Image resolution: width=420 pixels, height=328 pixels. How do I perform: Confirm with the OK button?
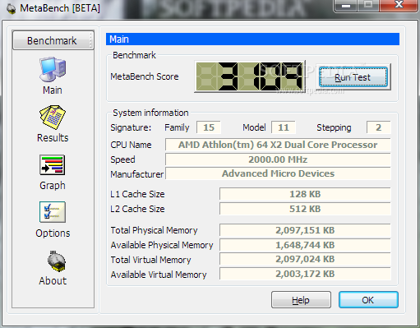point(368,300)
